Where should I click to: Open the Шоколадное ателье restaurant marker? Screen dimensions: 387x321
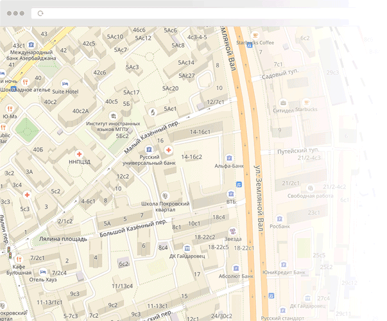(25, 82)
